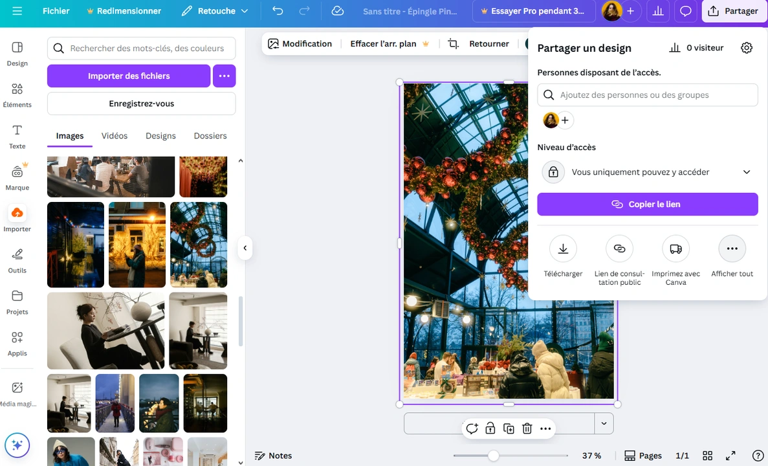Click the Copier le lien button
This screenshot has width=768, height=466.
click(647, 204)
